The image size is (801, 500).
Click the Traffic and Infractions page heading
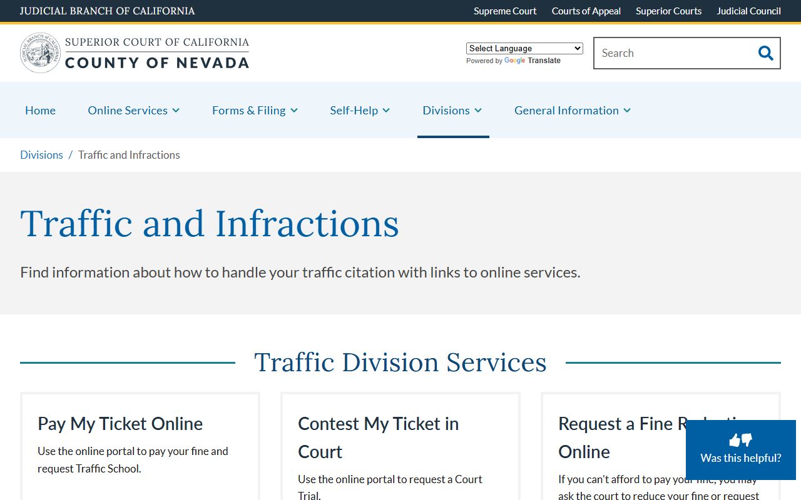tap(210, 224)
